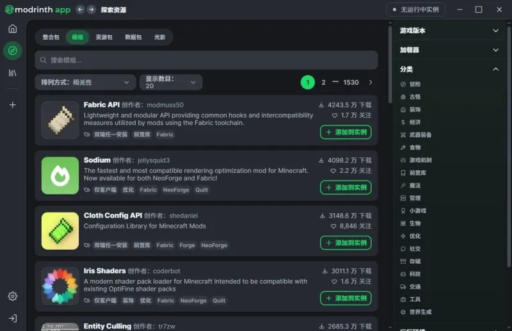
Task: Select page 1 in pagination
Action: (x=308, y=83)
